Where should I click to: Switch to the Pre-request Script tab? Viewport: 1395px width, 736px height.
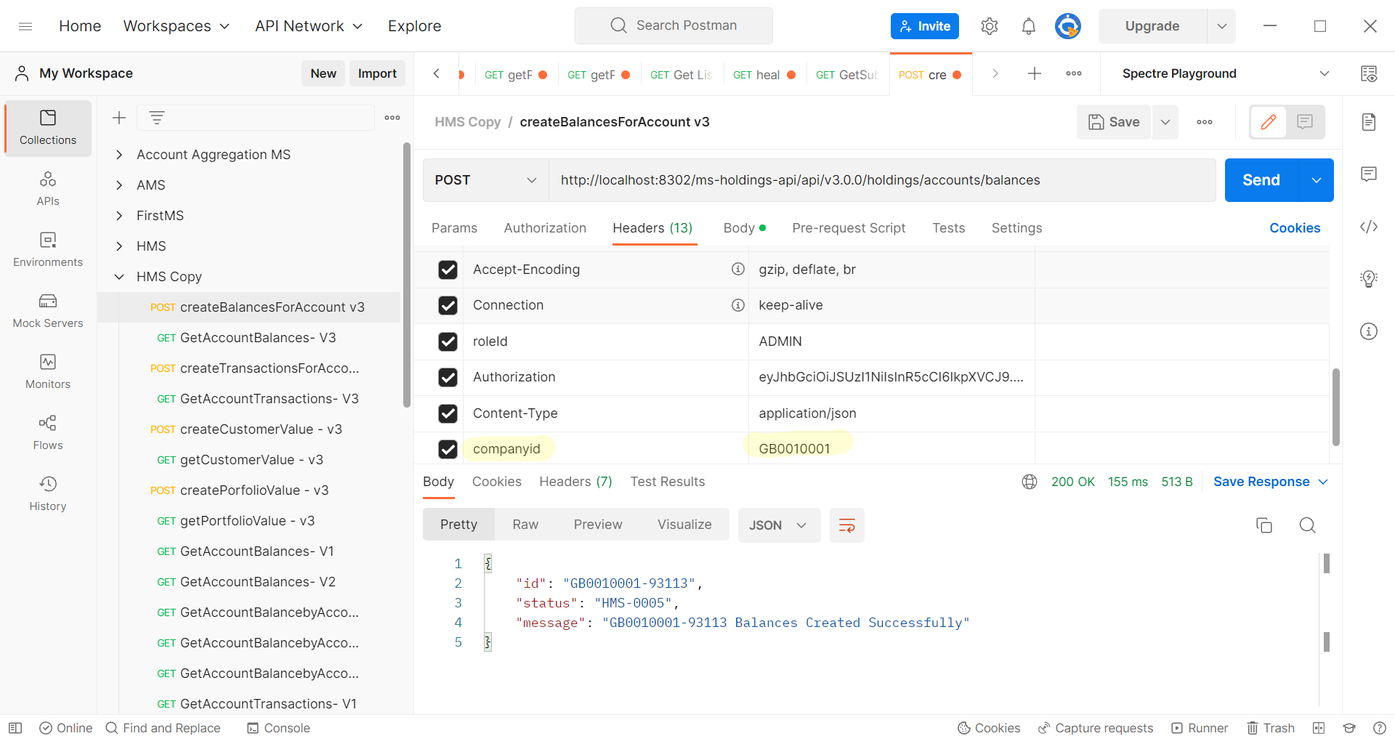tap(848, 228)
